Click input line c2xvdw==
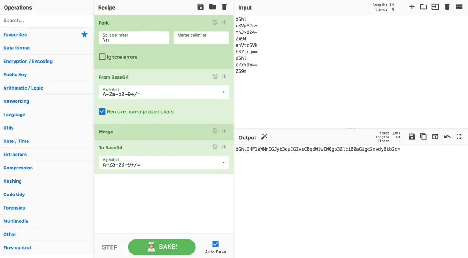The height and width of the screenshot is (258, 468). (246, 65)
